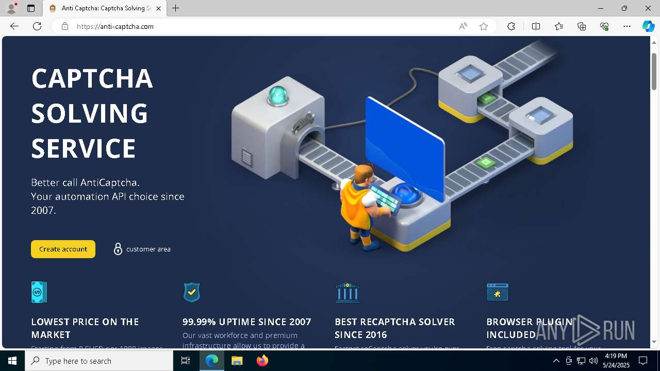Screen dimensions: 660x371
Task: Open the Favorites list
Action: click(559, 26)
